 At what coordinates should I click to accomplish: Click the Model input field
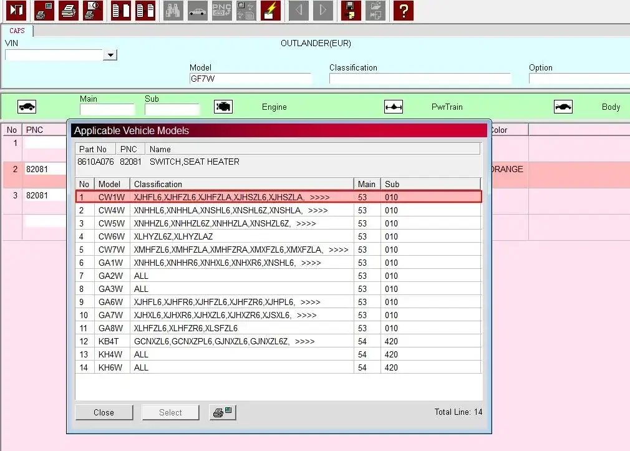(250, 79)
